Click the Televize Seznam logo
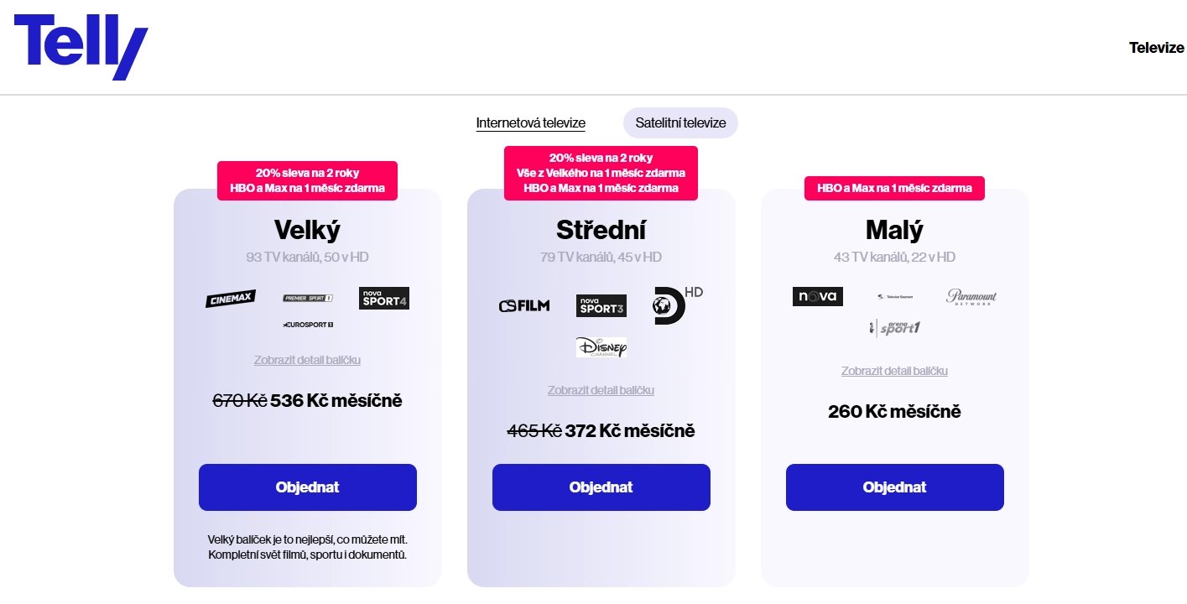The width and height of the screenshot is (1187, 604). pos(894,297)
